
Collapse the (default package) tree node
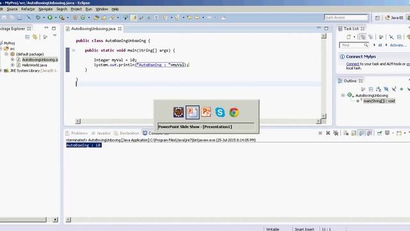(x=6, y=54)
